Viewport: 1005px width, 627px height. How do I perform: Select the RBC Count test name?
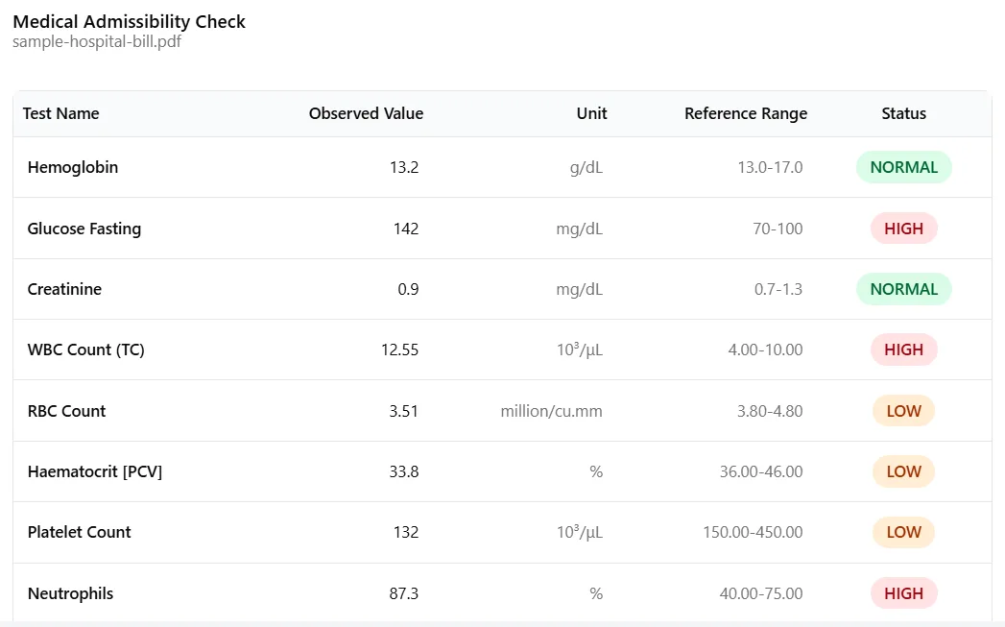point(66,411)
